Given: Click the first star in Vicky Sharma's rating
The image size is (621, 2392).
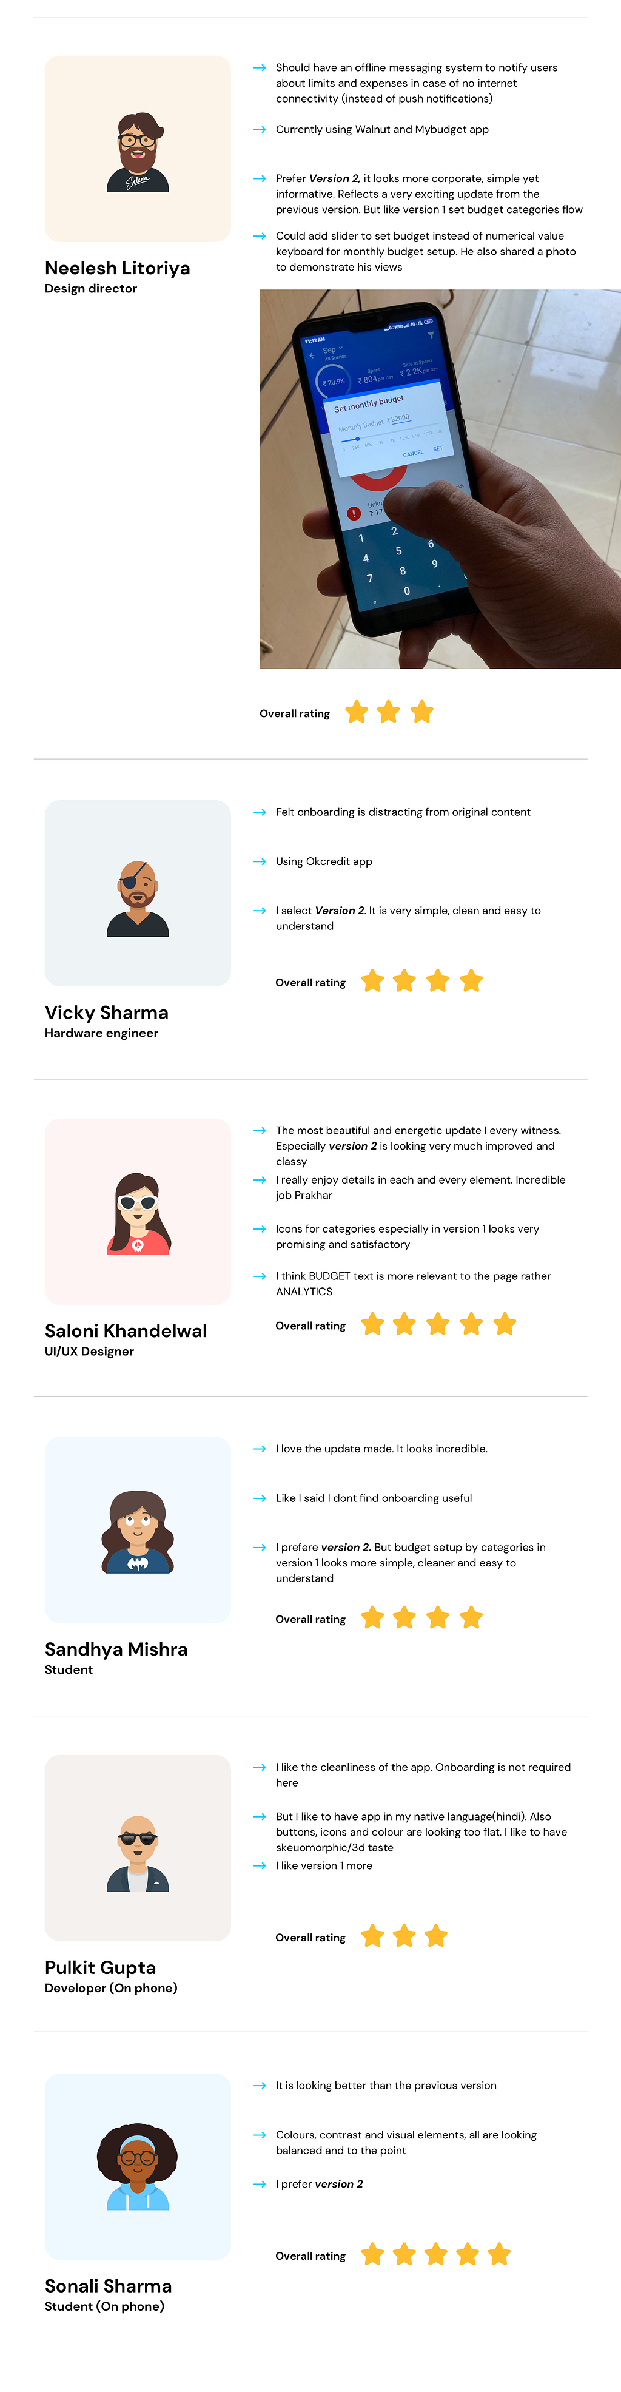Looking at the screenshot, I should tap(372, 980).
